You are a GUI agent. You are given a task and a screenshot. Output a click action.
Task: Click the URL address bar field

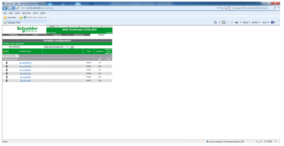[x=116, y=8]
